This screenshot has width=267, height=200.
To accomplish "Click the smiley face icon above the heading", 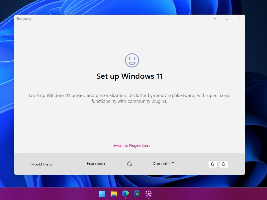I will pyautogui.click(x=132, y=60).
